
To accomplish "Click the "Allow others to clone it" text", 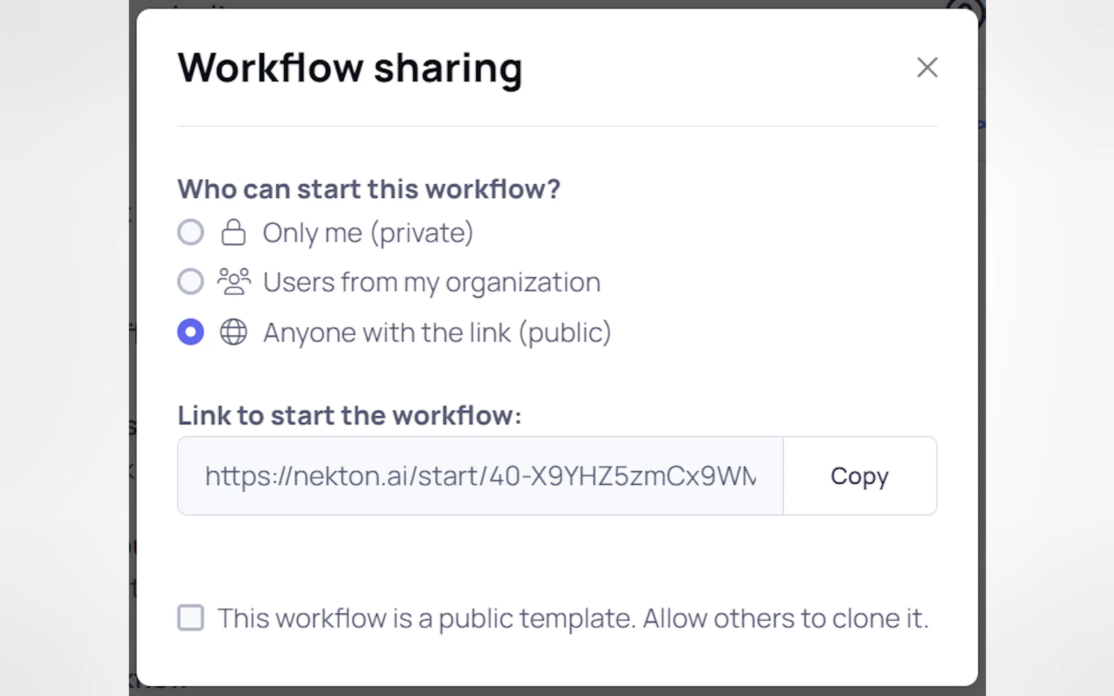I will [785, 618].
